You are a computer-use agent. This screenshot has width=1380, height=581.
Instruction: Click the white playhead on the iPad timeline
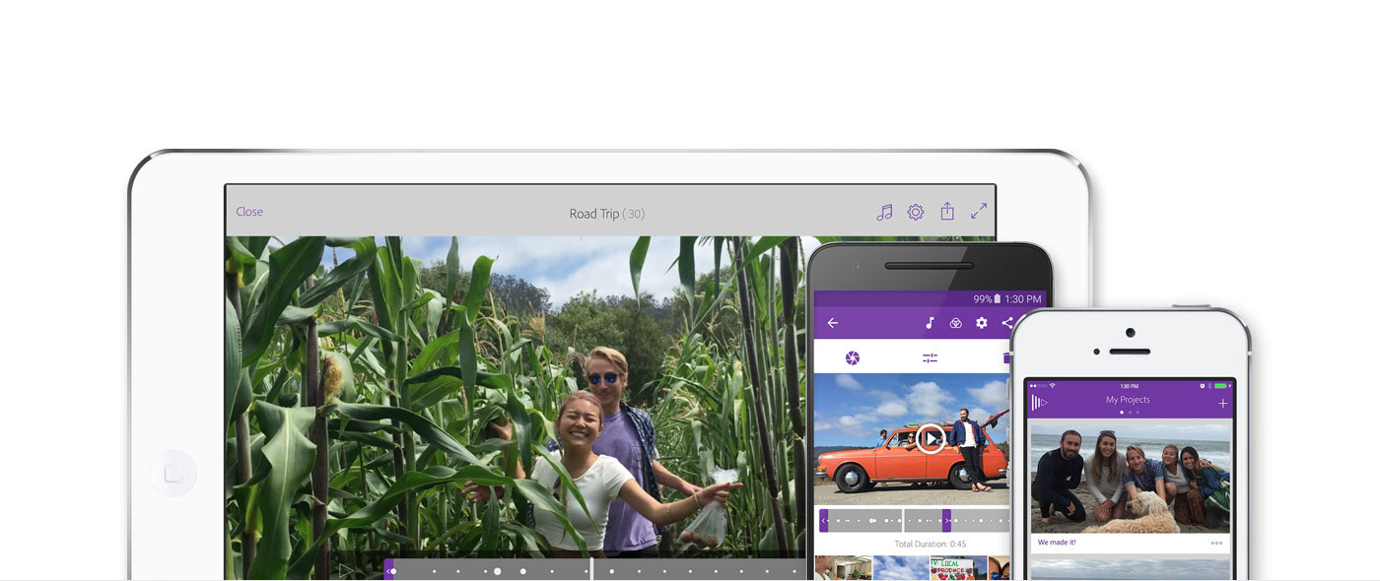pos(591,569)
